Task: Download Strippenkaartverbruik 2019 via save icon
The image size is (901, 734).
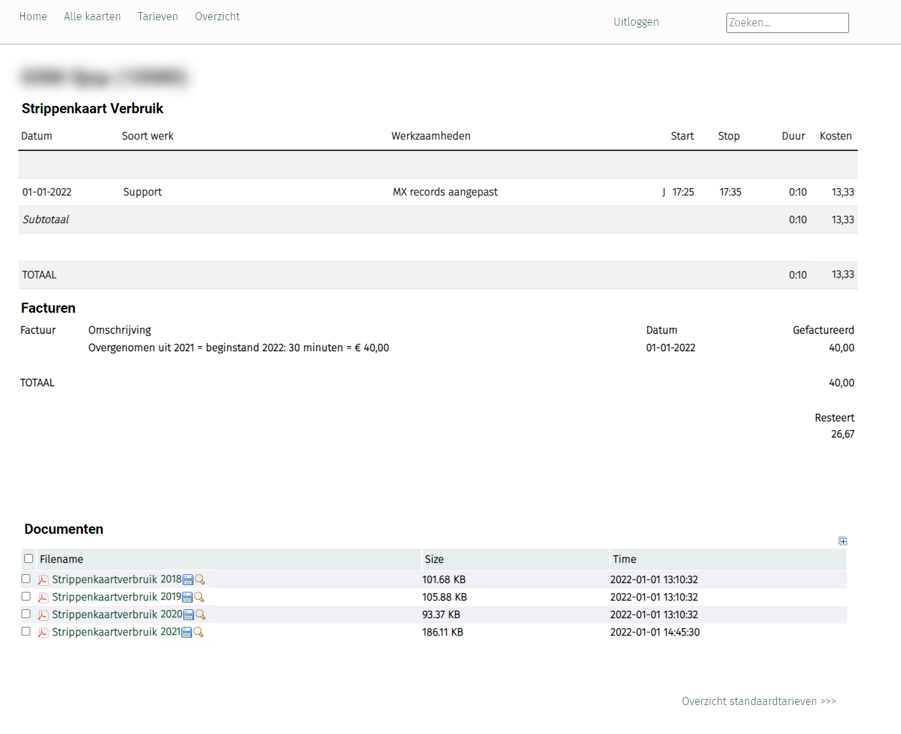Action: (187, 597)
